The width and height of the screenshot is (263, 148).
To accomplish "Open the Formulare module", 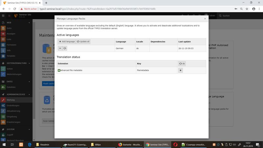I will [x=16, y=45].
